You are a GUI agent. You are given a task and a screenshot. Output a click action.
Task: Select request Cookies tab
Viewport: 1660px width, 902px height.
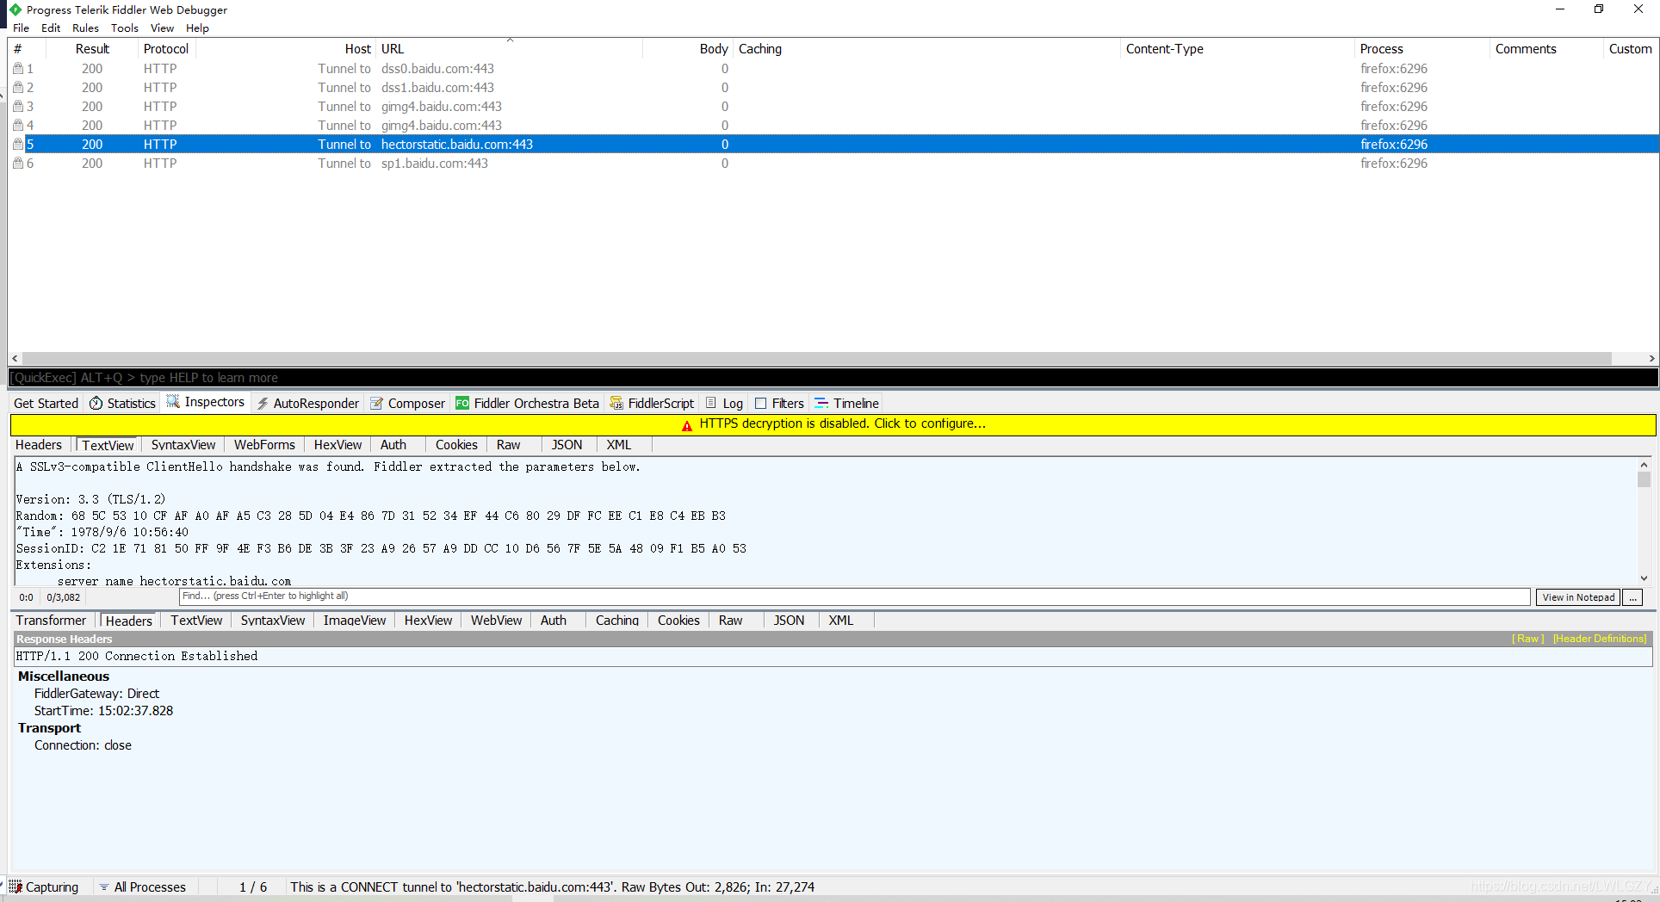tap(456, 445)
